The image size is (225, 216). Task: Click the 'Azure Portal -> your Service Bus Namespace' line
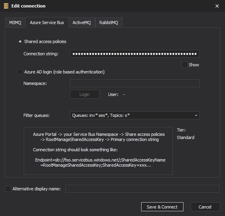[99, 134]
